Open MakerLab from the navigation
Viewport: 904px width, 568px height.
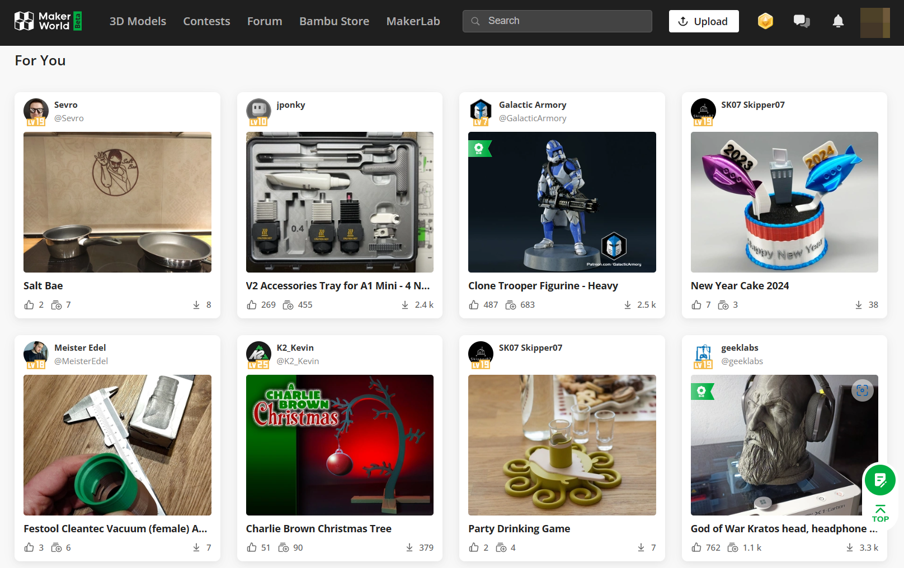413,21
